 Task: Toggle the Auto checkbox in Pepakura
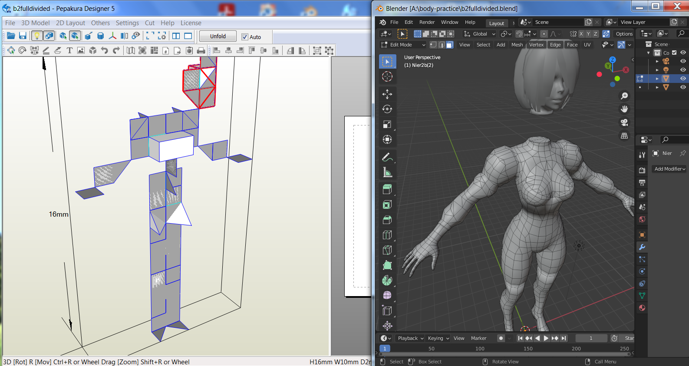pyautogui.click(x=245, y=37)
